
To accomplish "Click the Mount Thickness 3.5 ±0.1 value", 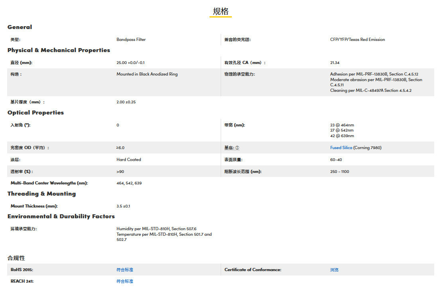I will coord(123,206).
